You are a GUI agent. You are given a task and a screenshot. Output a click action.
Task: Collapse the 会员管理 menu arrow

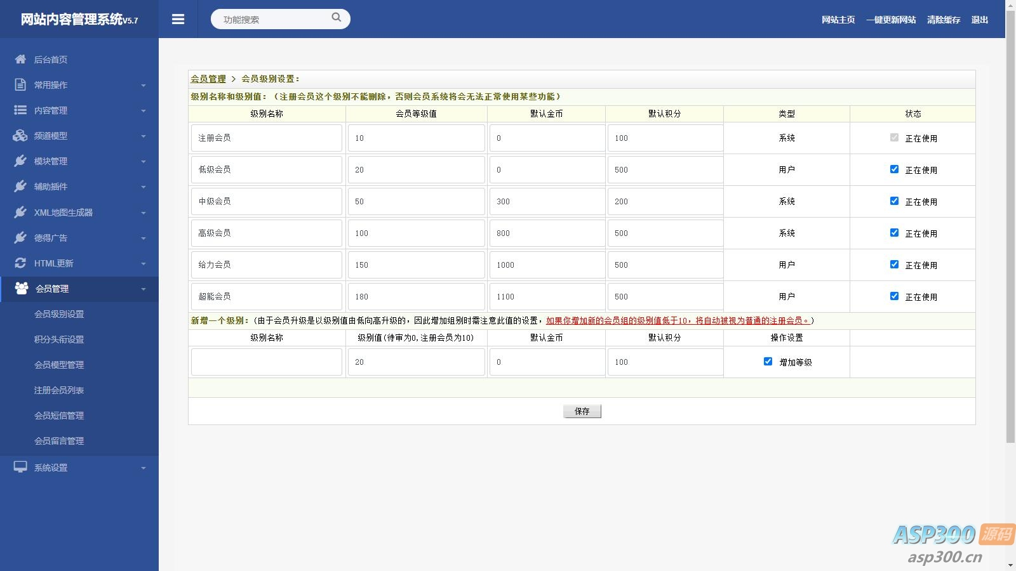144,289
